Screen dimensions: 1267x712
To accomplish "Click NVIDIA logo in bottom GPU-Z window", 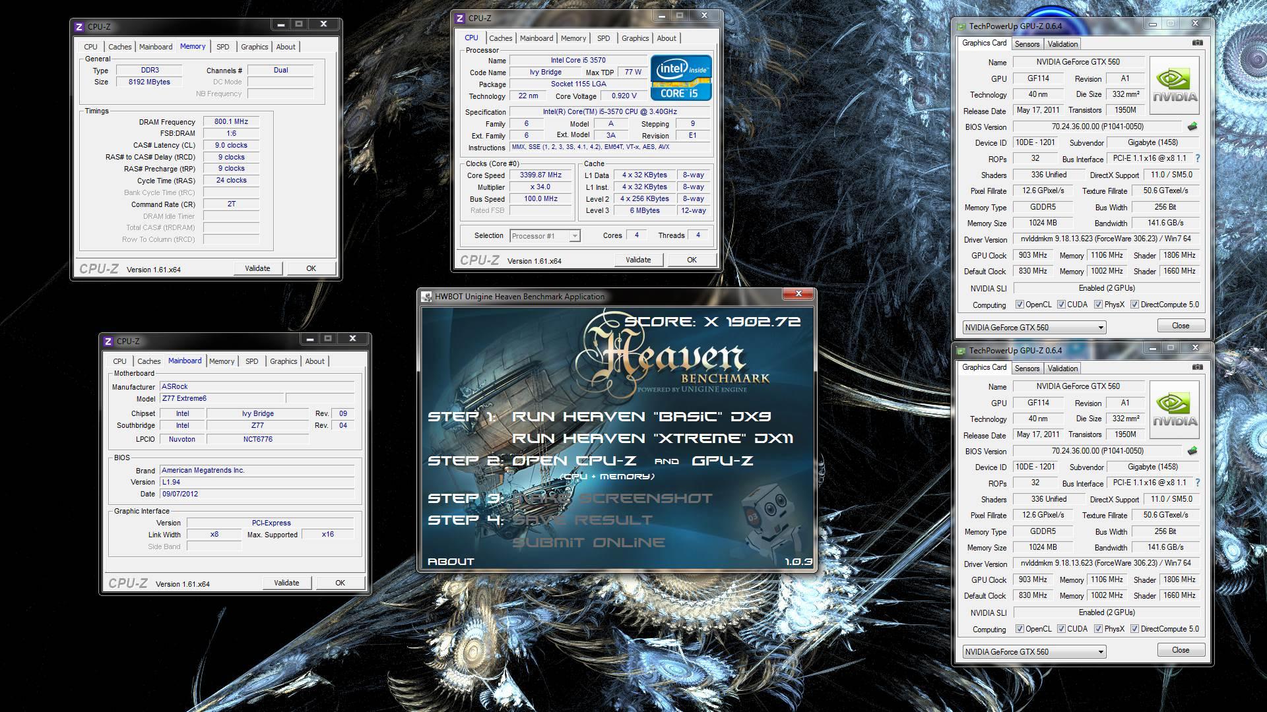I will click(x=1175, y=409).
